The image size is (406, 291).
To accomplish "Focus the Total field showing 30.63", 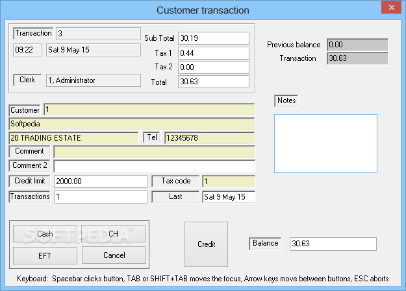I will [214, 82].
